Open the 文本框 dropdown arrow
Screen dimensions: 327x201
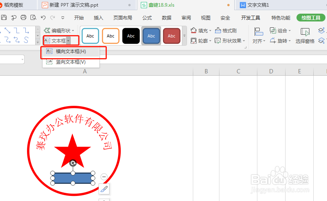point(68,41)
